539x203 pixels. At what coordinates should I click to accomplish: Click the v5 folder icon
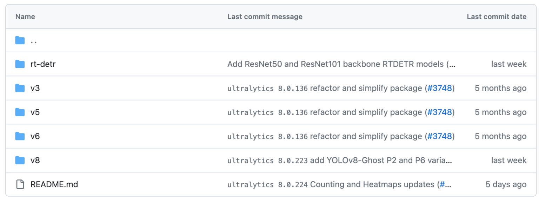[20, 112]
